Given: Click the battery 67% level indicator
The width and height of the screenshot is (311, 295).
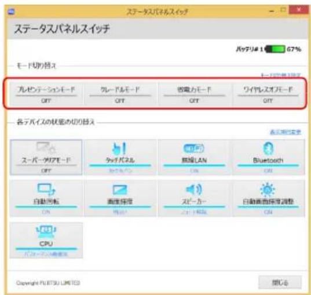Looking at the screenshot, I should pyautogui.click(x=275, y=49).
